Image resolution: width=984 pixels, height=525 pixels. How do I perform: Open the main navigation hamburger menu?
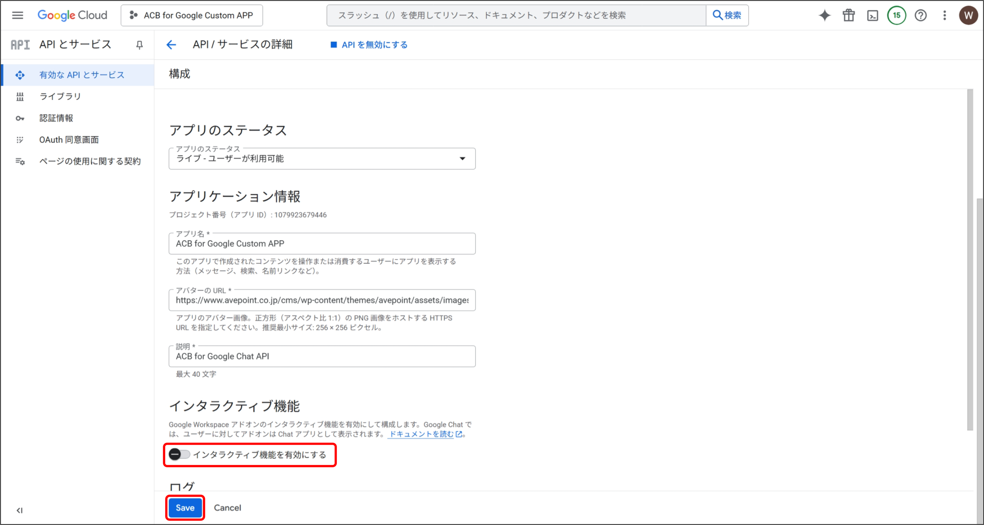pyautogui.click(x=17, y=15)
